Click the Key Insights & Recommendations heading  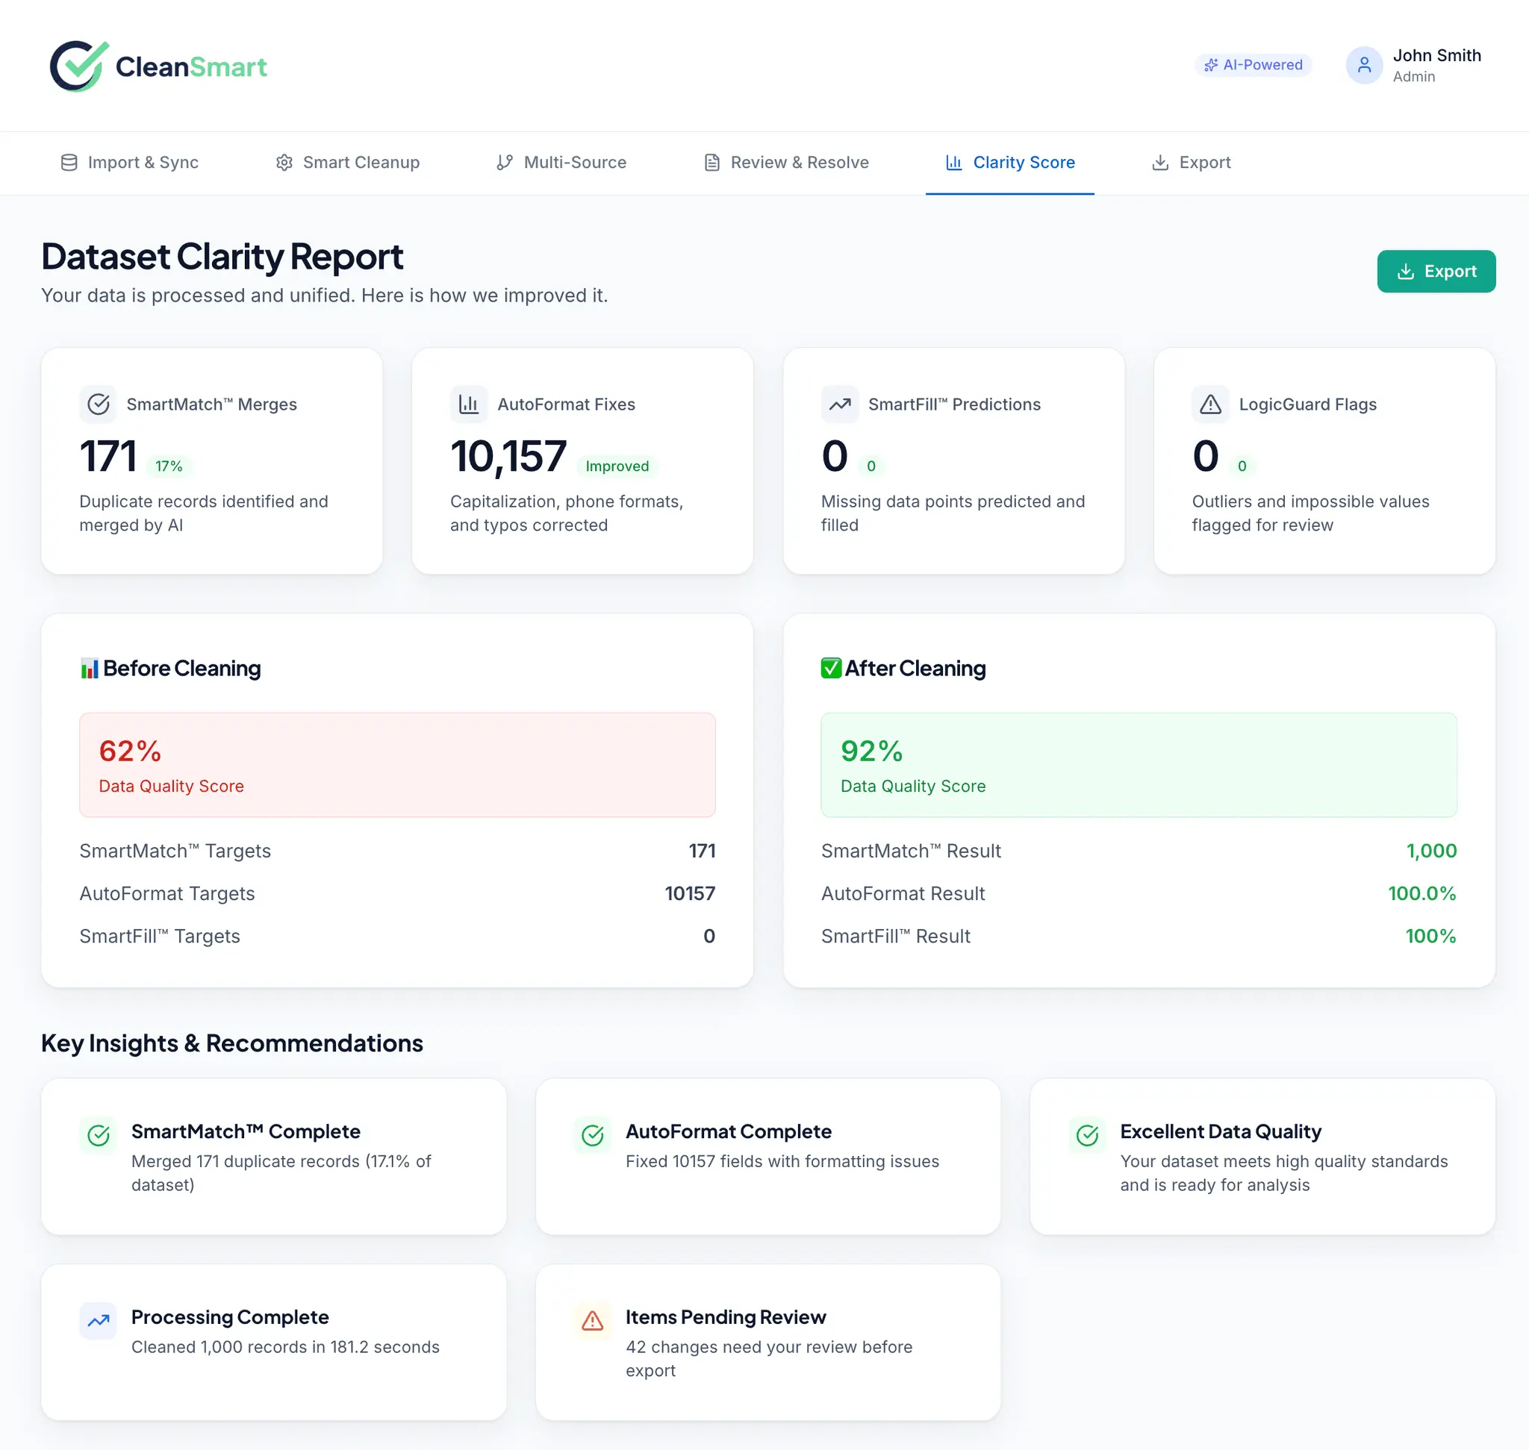[232, 1043]
